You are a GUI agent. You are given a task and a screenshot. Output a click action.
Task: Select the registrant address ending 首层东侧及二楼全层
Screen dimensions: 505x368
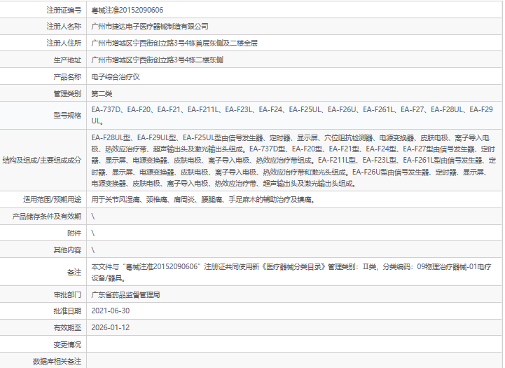coord(174,43)
